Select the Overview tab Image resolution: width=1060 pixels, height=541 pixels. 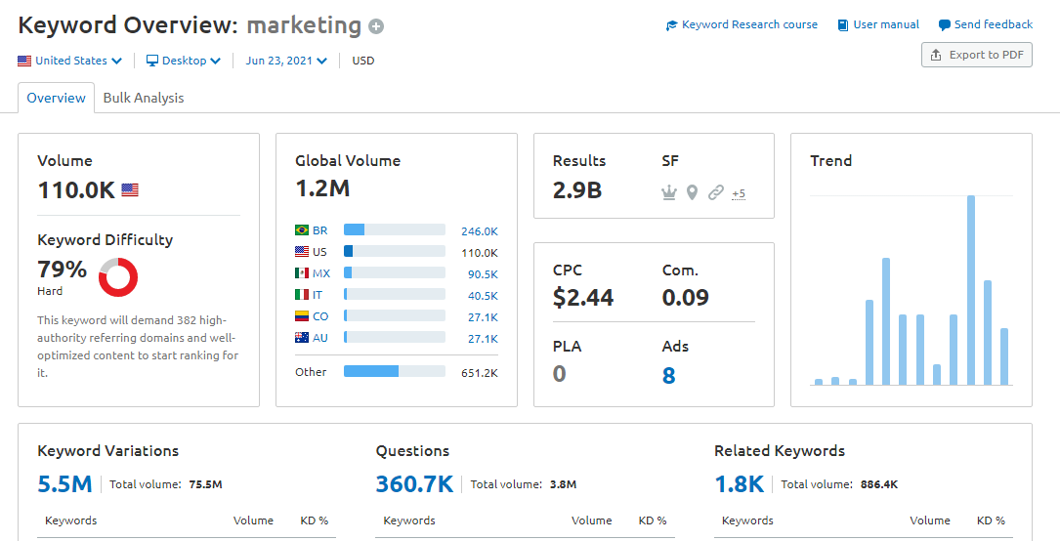pyautogui.click(x=56, y=98)
